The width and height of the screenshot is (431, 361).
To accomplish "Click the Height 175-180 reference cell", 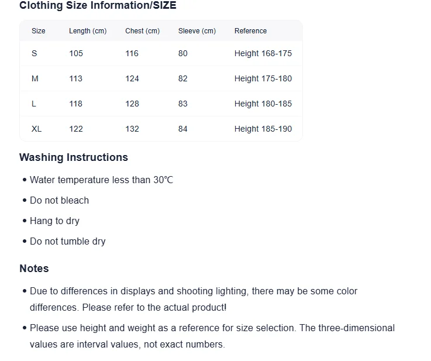I will 263,78.
